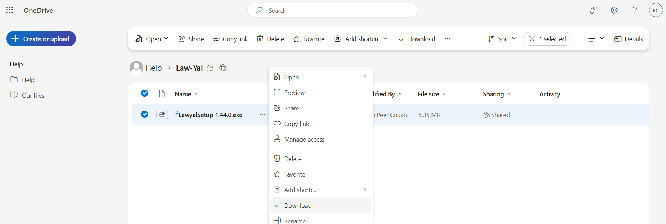666x224 pixels.
Task: Open the view layout options dropdown
Action: pyautogui.click(x=596, y=39)
